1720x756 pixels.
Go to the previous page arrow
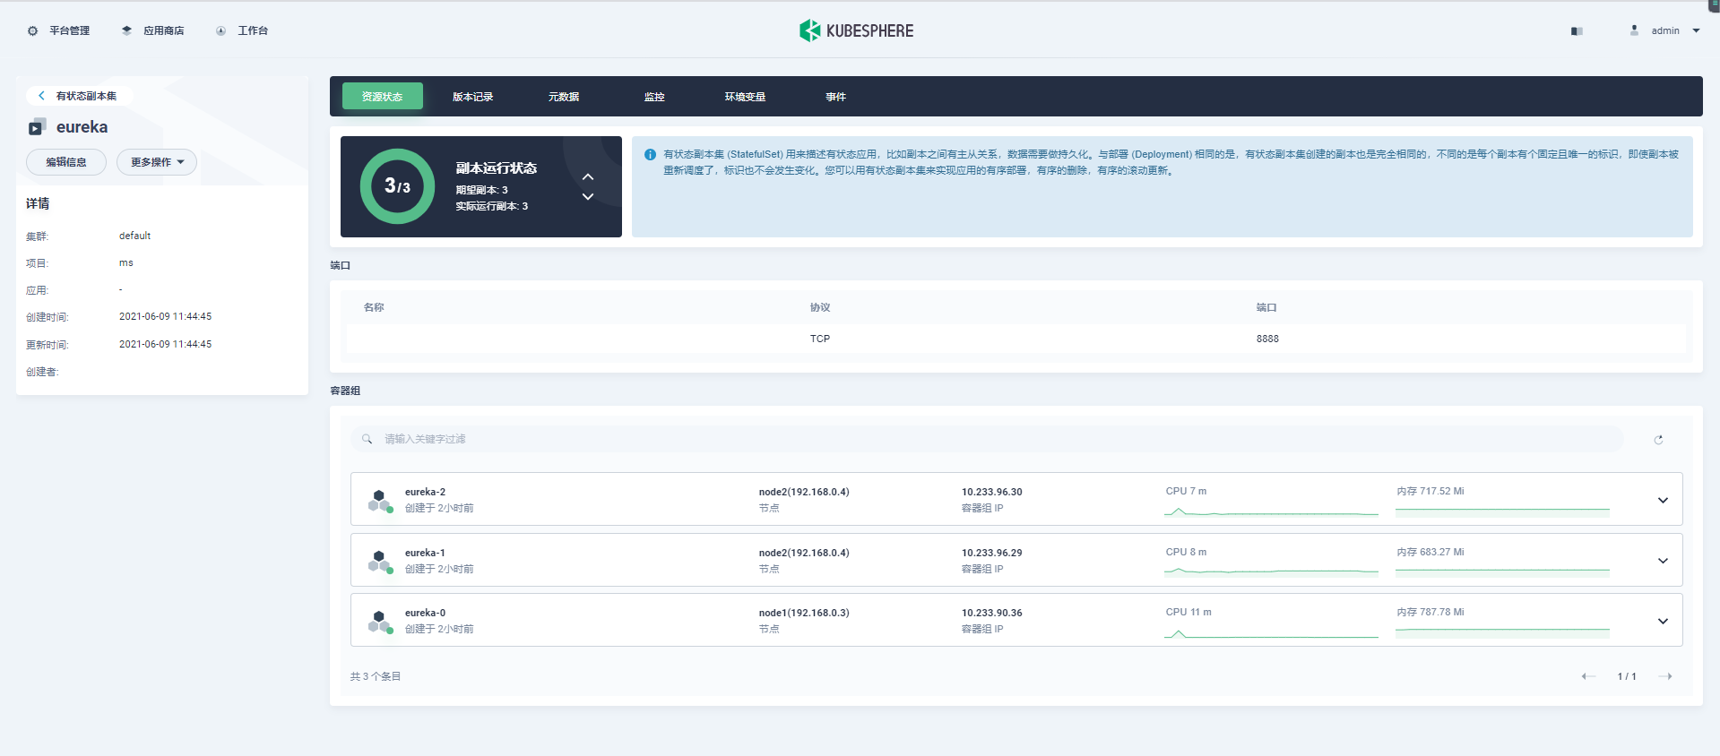(1588, 676)
